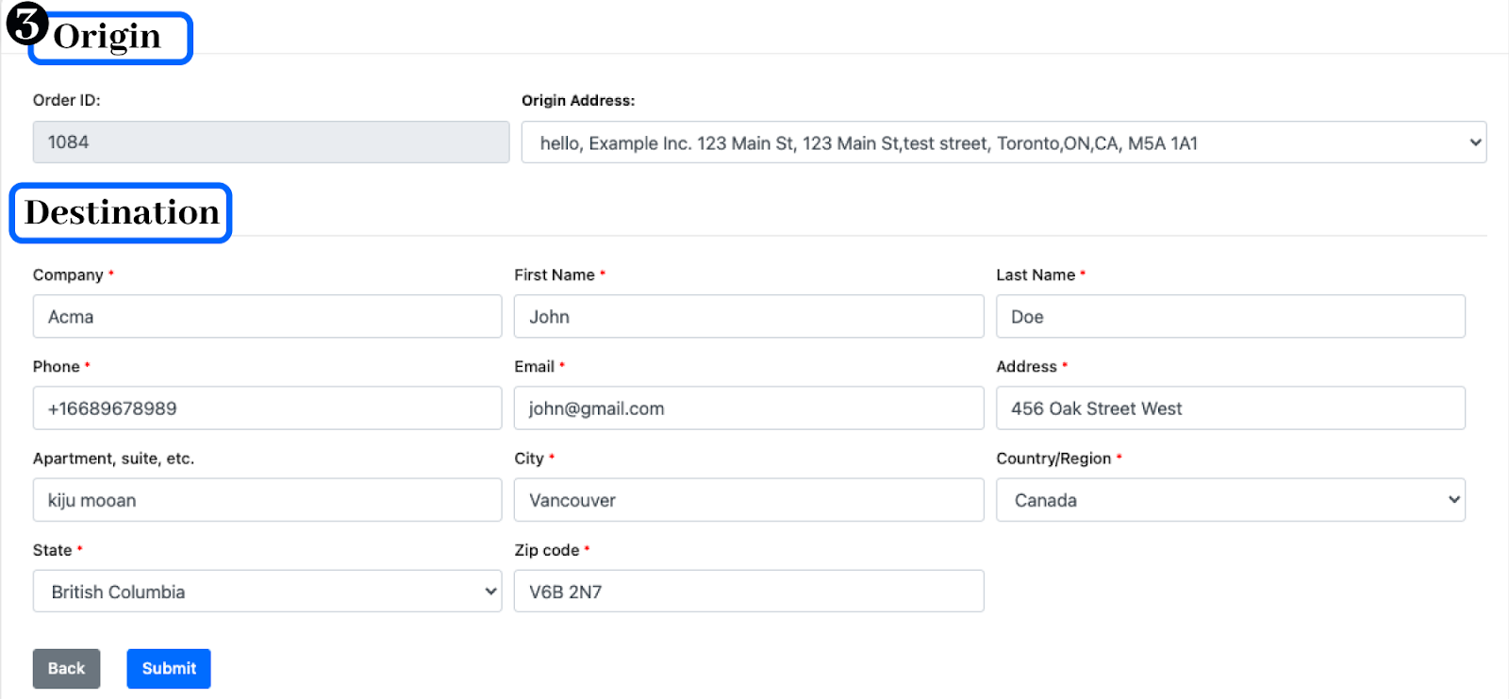The image size is (1509, 699).
Task: Select the First Name input field
Action: [x=748, y=317]
